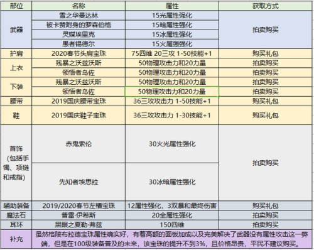Click the 75四维 20三攻 1-50技能+1 cell
The image size is (314, 250).
172,53
